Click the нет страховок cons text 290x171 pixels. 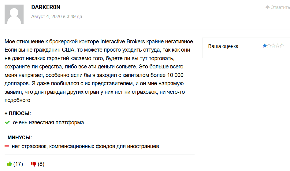click(85, 146)
